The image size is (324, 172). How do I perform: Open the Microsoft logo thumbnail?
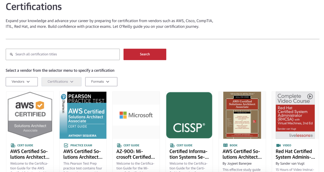136,115
